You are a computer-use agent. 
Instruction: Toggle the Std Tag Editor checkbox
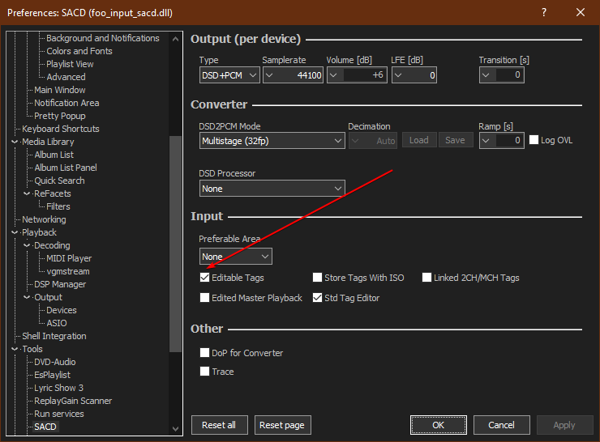[318, 298]
